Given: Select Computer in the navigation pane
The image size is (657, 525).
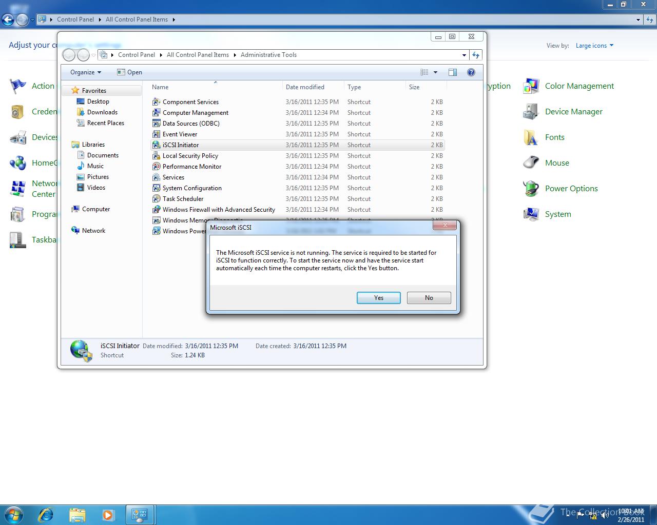Looking at the screenshot, I should 96,209.
